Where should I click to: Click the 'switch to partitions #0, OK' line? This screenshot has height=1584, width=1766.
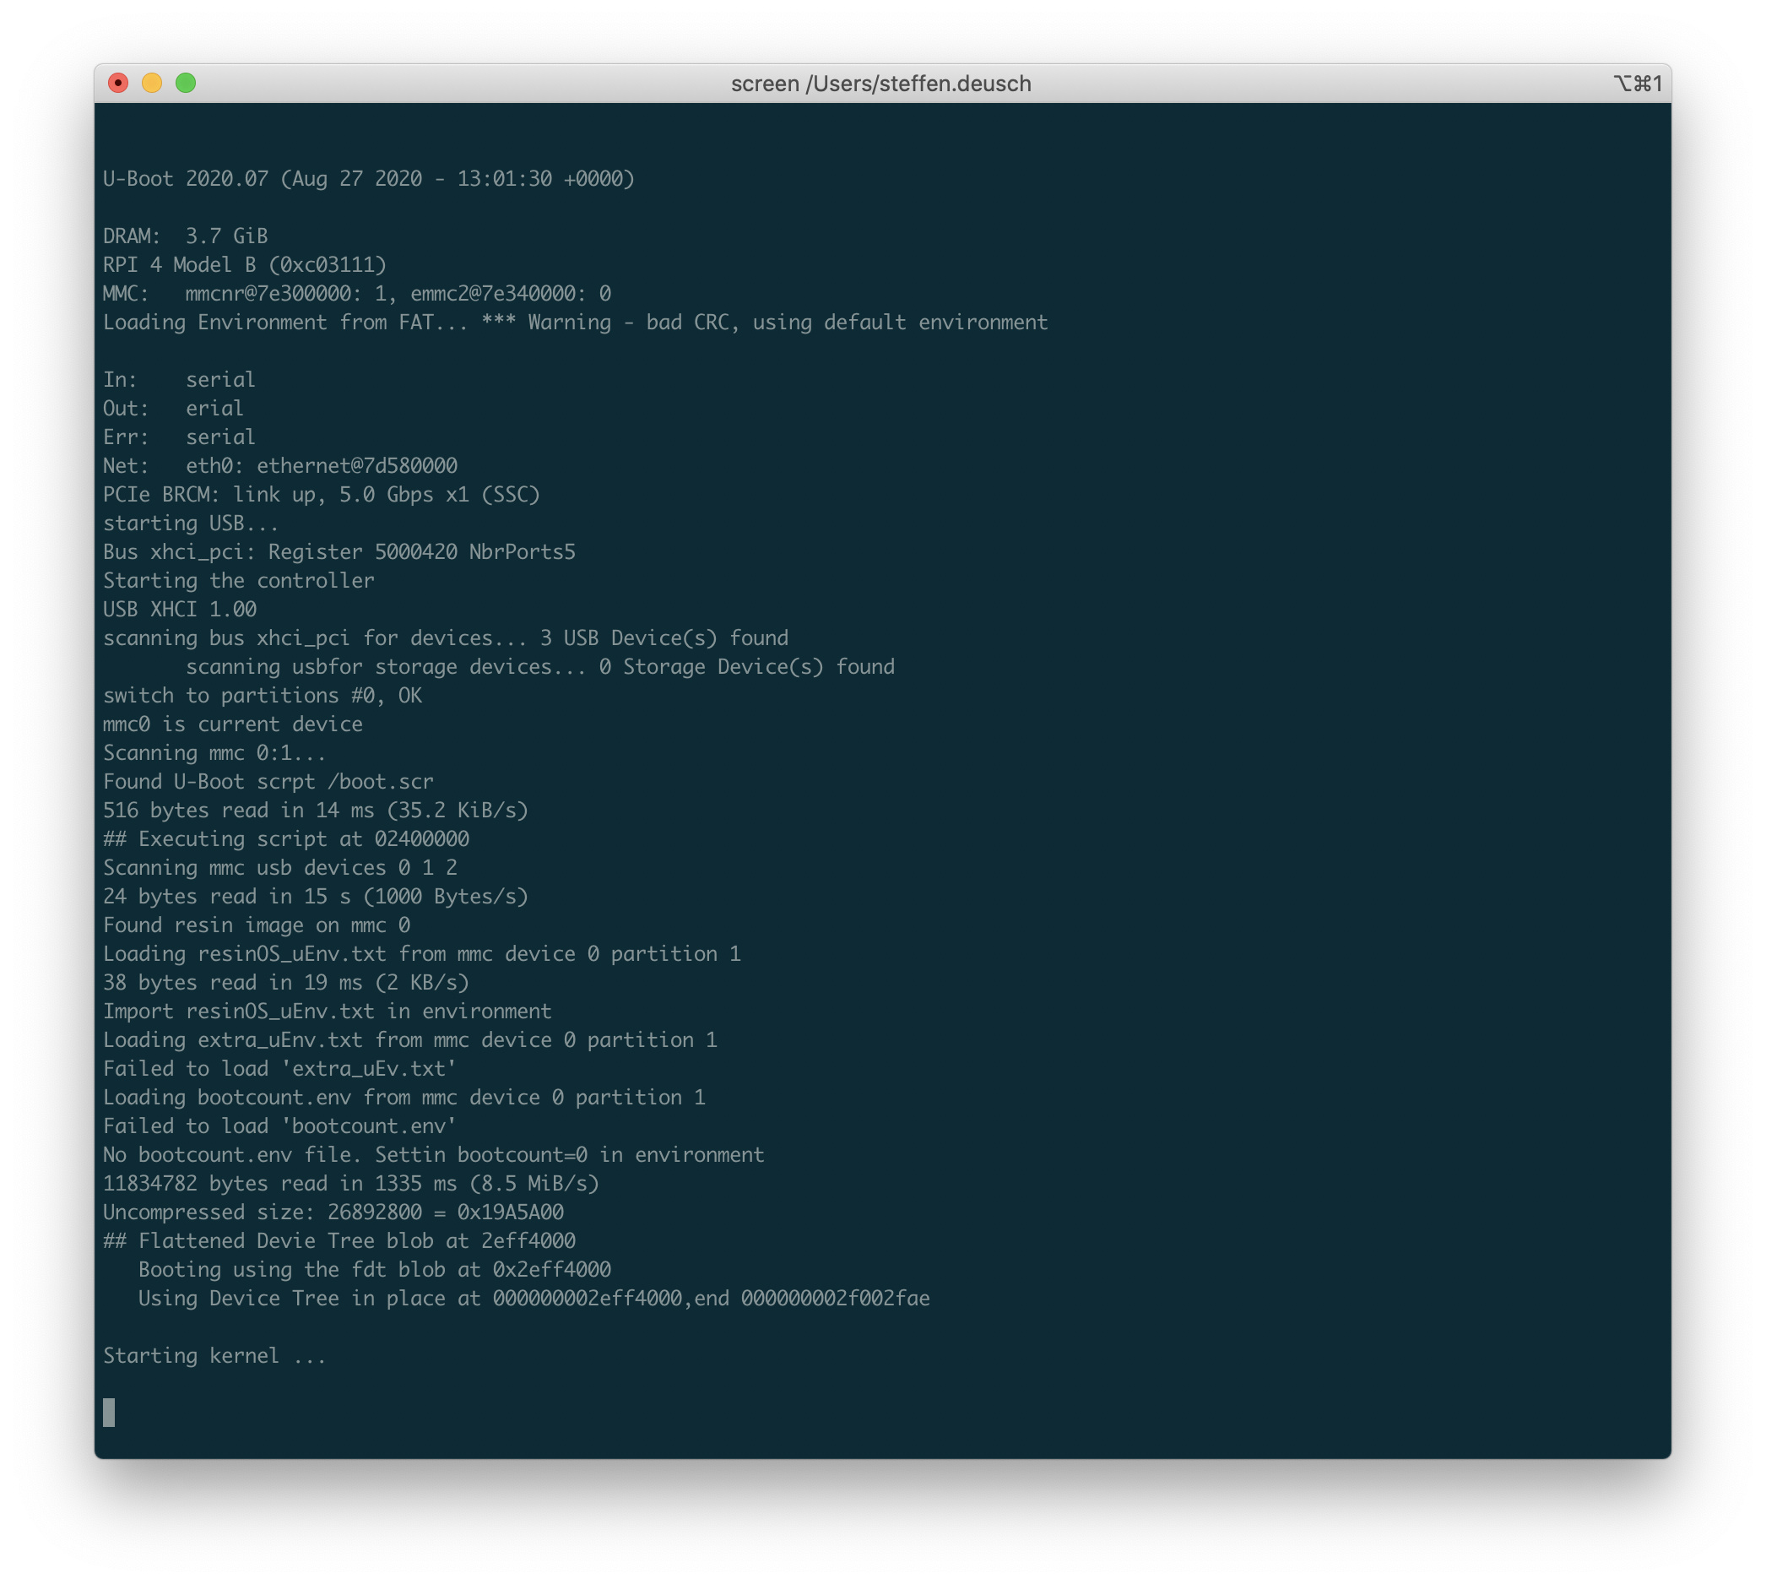[x=263, y=696]
